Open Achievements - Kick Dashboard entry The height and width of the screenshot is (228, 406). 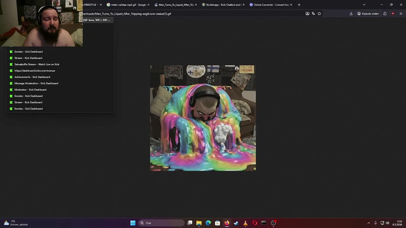click(x=60, y=77)
